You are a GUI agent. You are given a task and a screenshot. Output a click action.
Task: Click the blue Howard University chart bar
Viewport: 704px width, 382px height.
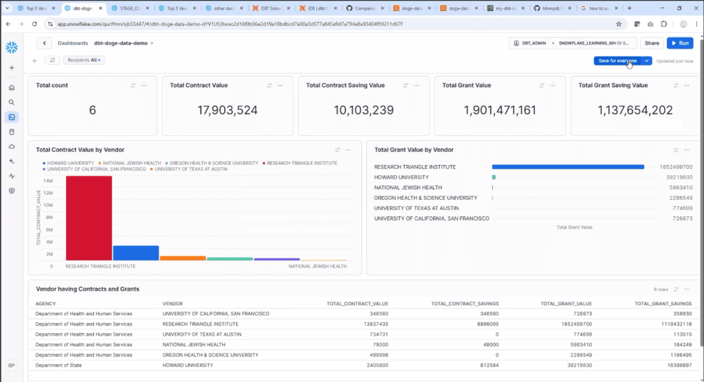(x=135, y=253)
